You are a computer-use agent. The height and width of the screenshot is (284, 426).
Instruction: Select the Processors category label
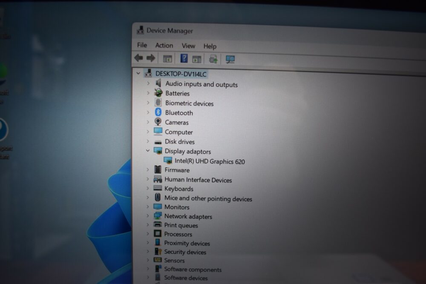pyautogui.click(x=178, y=234)
